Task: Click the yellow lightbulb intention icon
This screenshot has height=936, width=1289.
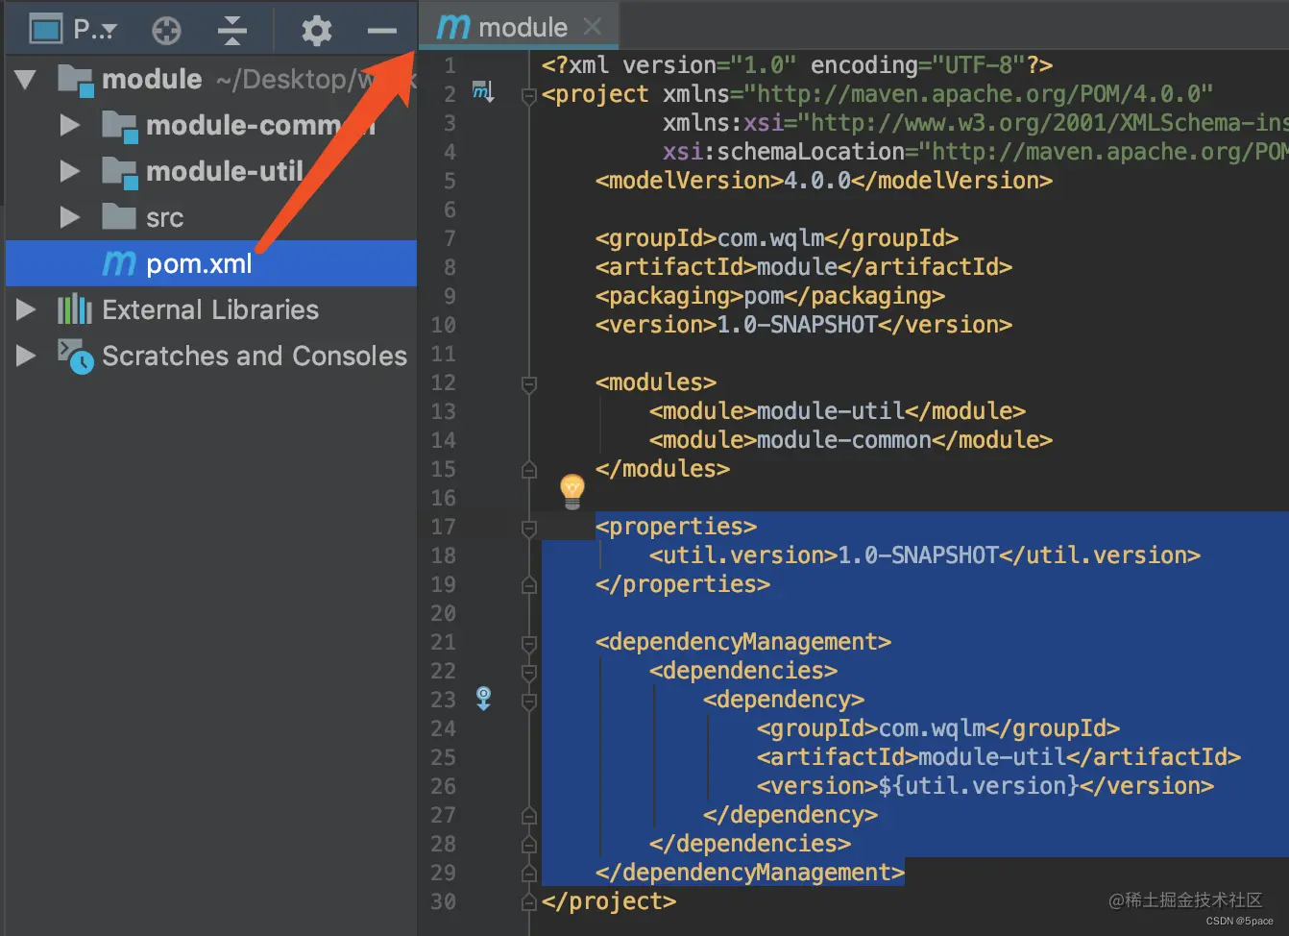Action: point(572,491)
